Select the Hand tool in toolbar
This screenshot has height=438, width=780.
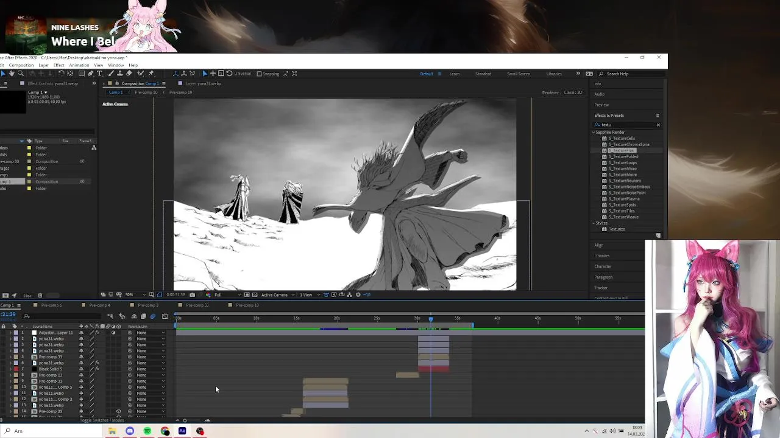tap(12, 74)
